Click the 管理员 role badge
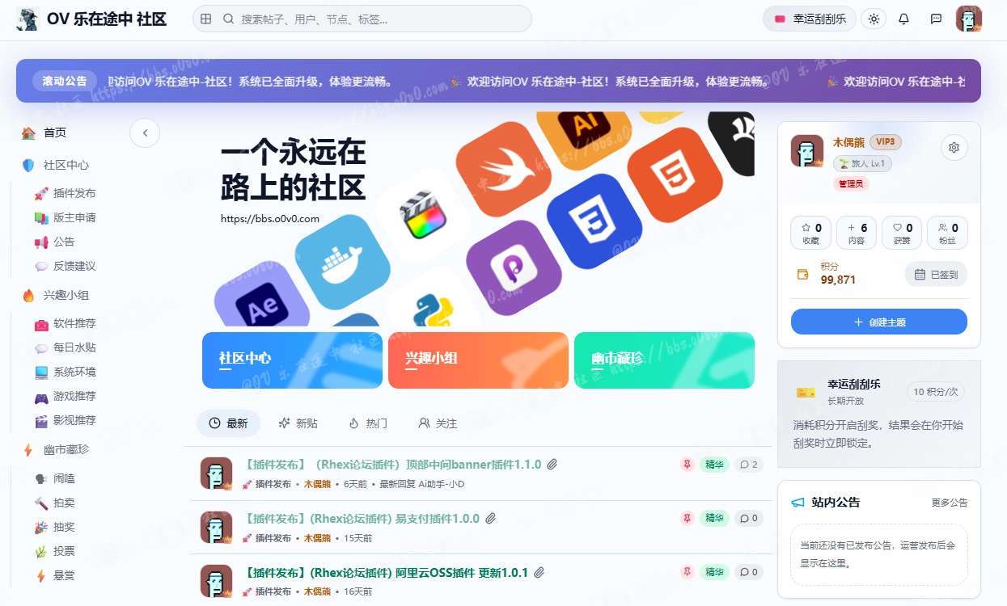 click(x=851, y=184)
